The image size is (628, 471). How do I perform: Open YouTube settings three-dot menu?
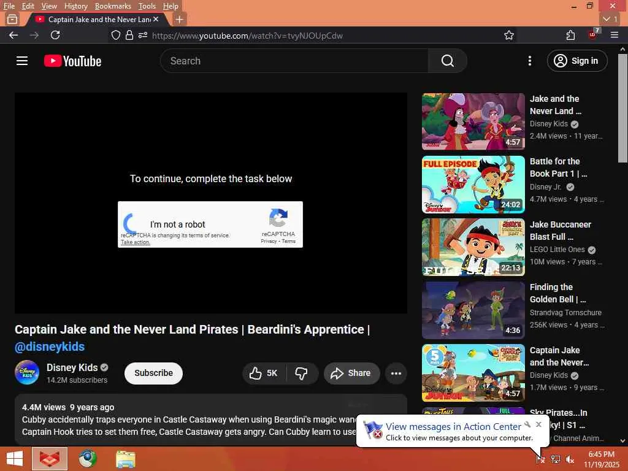[x=529, y=61]
